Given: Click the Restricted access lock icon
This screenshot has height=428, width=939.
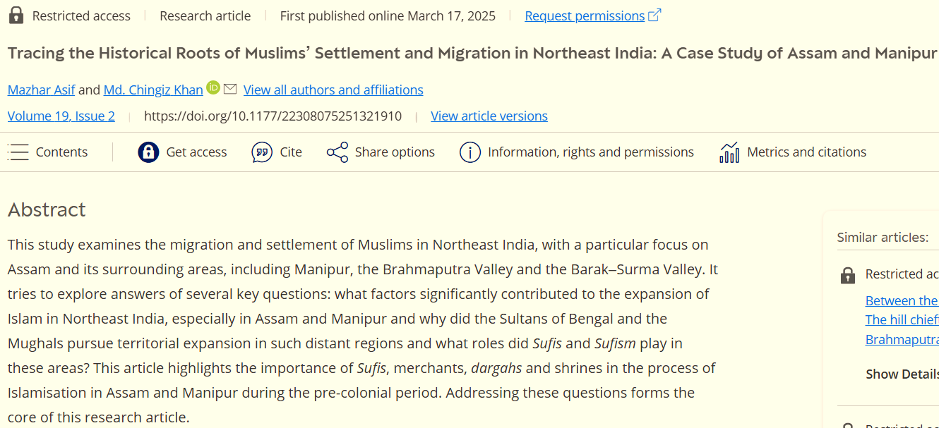Looking at the screenshot, I should pos(16,16).
